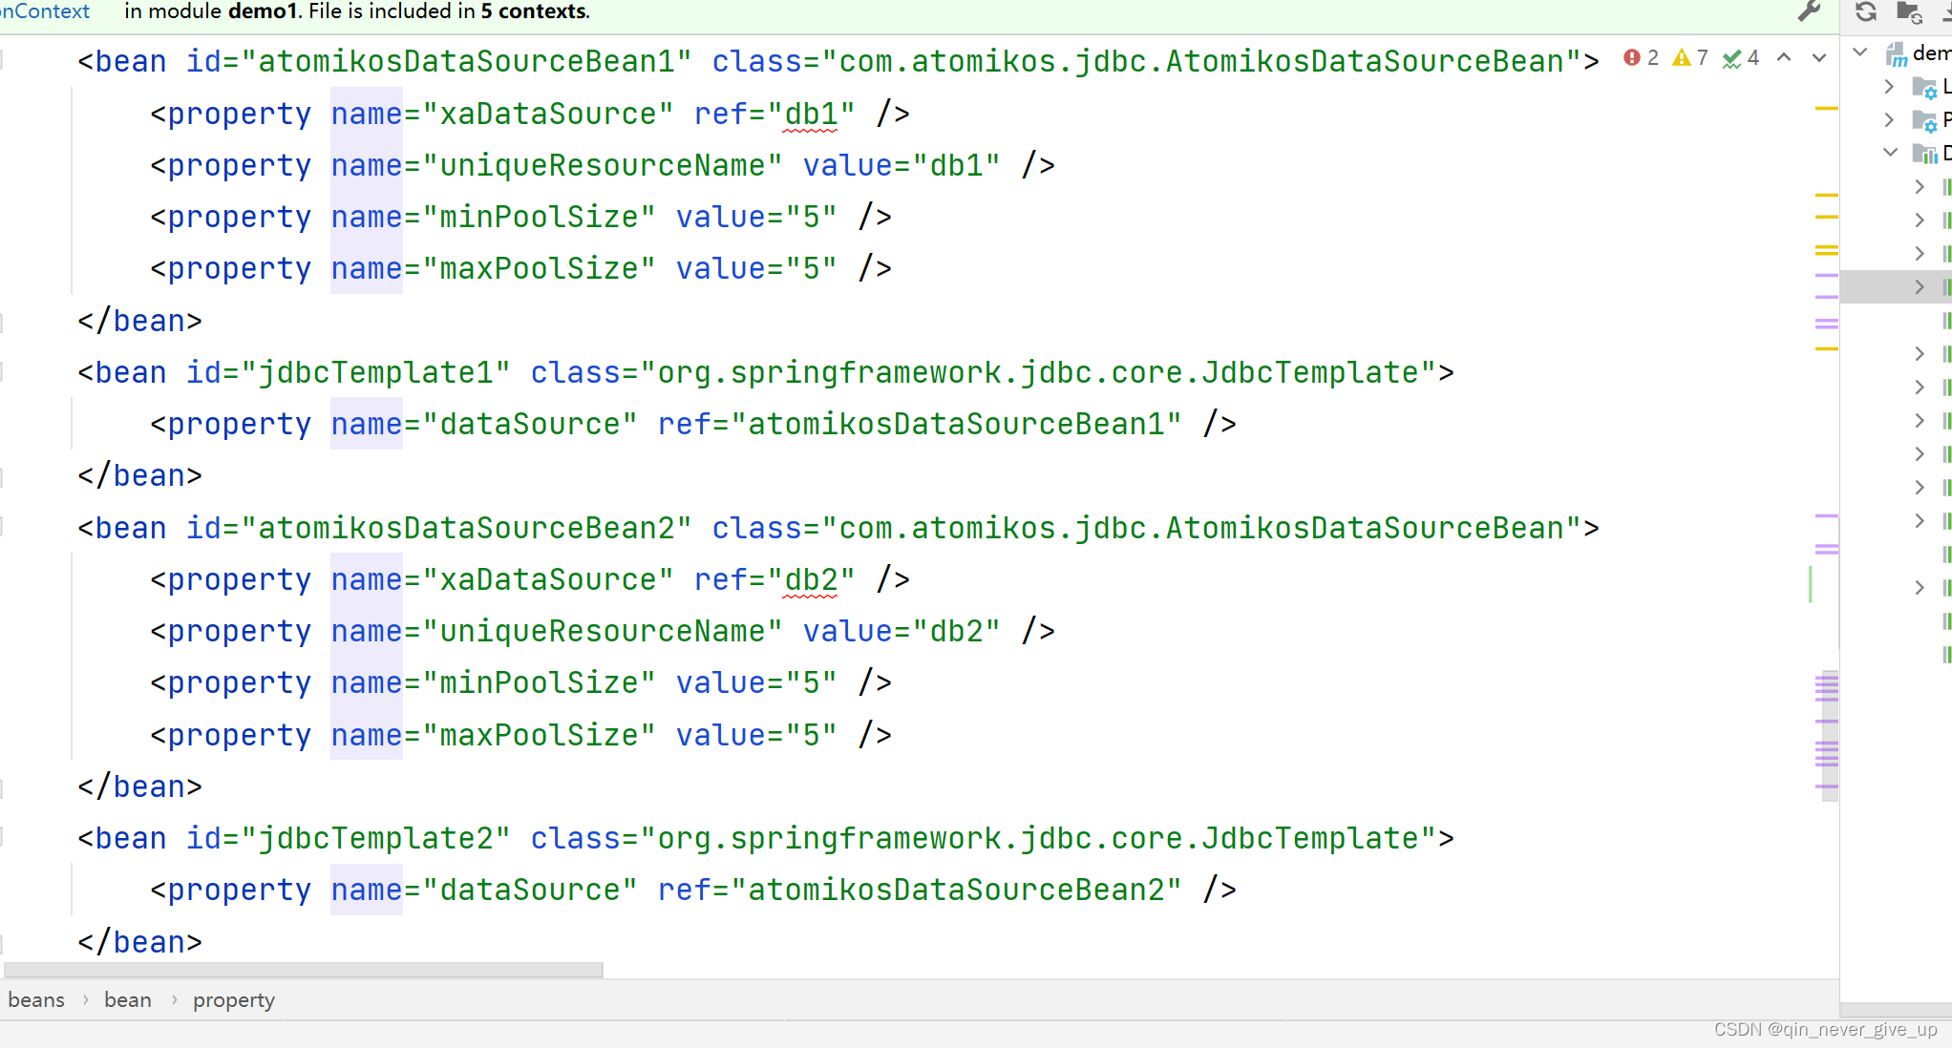Click the '5 contexts' link in notification
This screenshot has height=1048, width=1952.
(x=534, y=11)
